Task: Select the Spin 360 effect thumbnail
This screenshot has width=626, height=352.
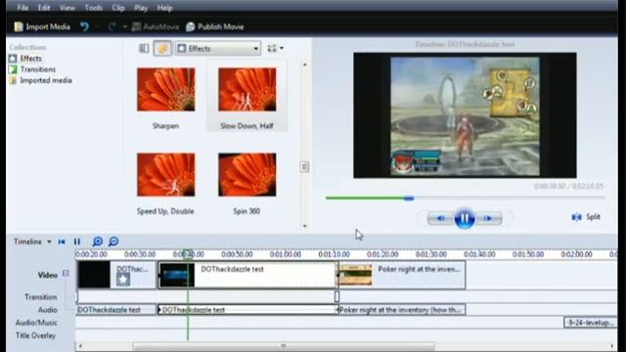Action: pyautogui.click(x=246, y=174)
